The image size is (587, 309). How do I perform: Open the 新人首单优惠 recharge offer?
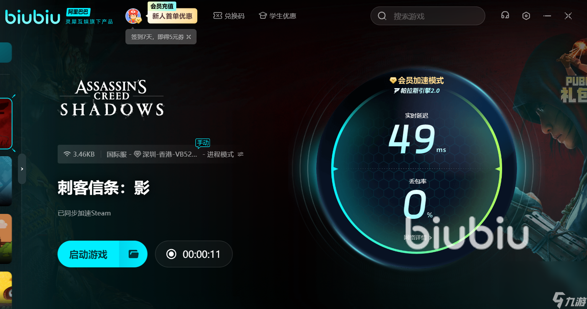click(x=172, y=16)
